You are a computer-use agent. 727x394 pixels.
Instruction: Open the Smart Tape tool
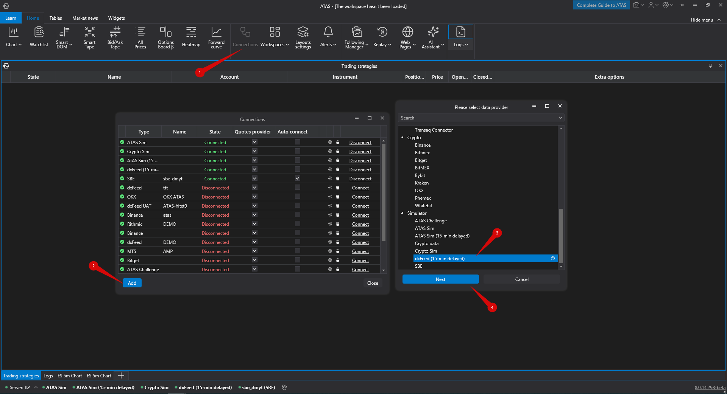pyautogui.click(x=89, y=37)
